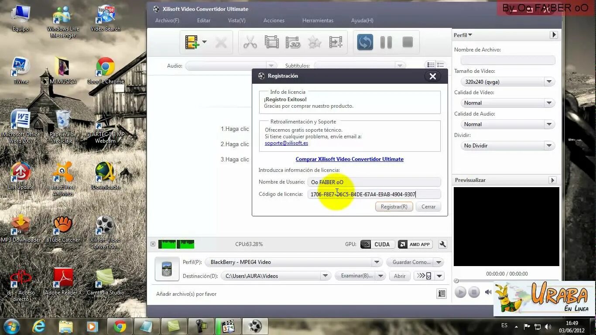
Task: Click the Remove (X) toolbar icon
Action: click(x=221, y=42)
